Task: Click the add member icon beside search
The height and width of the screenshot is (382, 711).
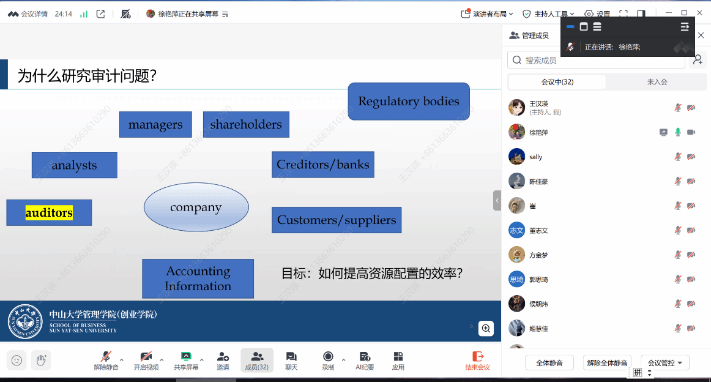Action: pyautogui.click(x=698, y=60)
